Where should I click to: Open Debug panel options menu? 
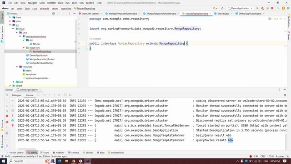point(280,90)
